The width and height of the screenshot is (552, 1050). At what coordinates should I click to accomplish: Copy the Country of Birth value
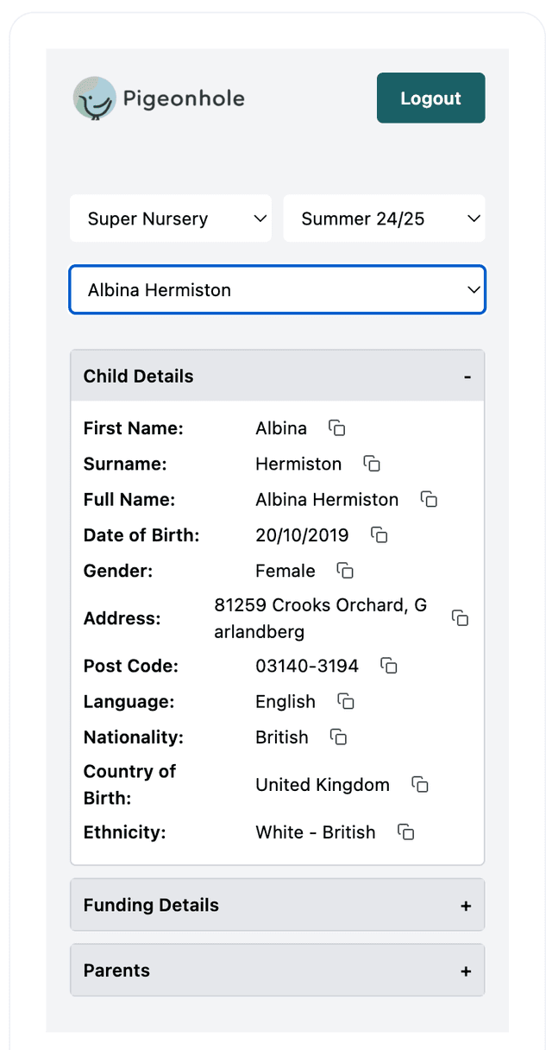420,785
